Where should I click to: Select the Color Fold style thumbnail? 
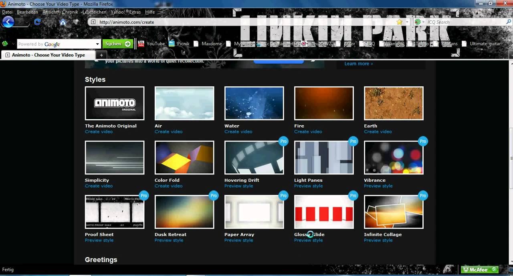click(x=184, y=157)
